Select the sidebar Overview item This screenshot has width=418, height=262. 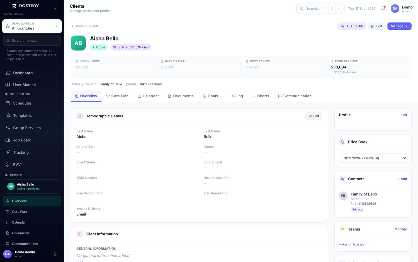32,201
